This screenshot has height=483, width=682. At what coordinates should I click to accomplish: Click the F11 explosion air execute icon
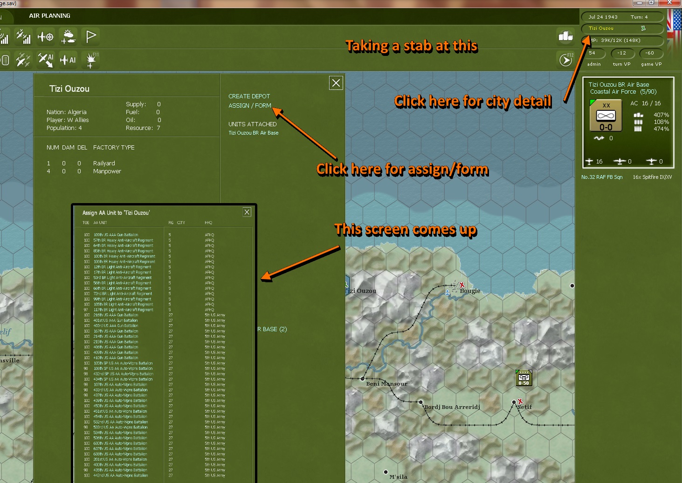click(x=91, y=60)
